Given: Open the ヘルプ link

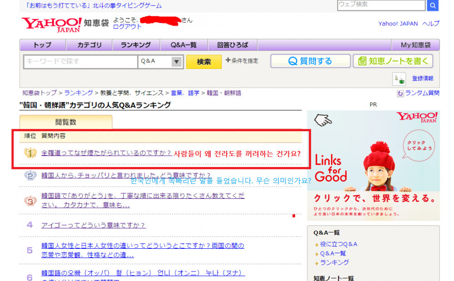Looking at the screenshot, I should pyautogui.click(x=430, y=24).
